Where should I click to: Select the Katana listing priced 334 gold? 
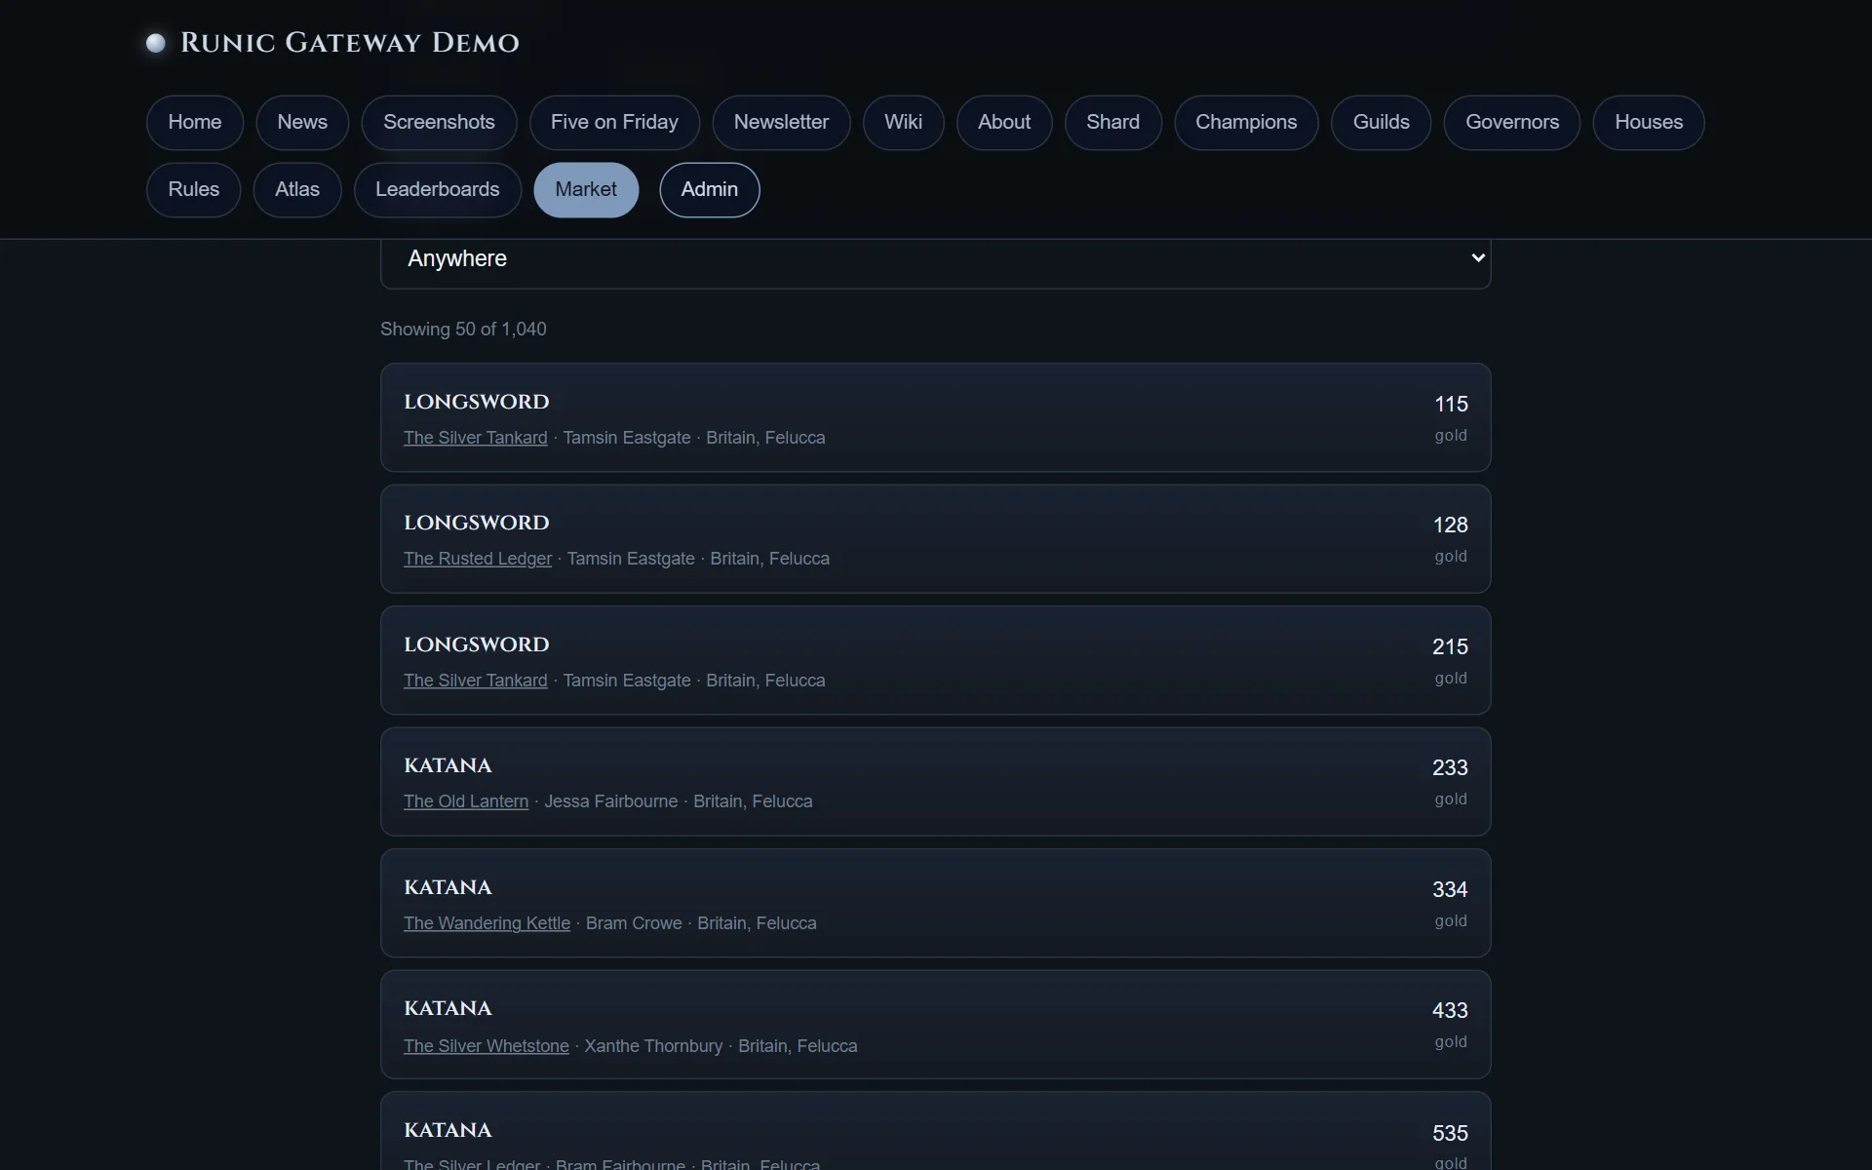(x=936, y=903)
